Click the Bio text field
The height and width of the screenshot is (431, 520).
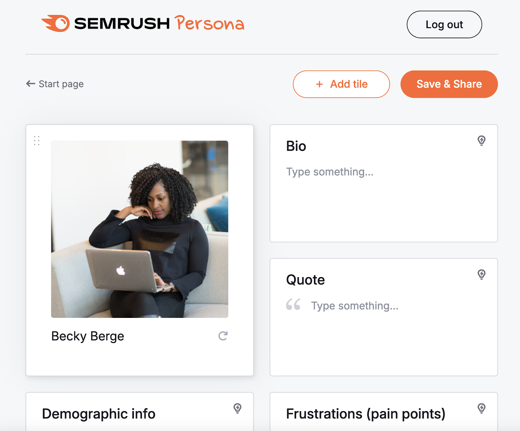tap(330, 172)
